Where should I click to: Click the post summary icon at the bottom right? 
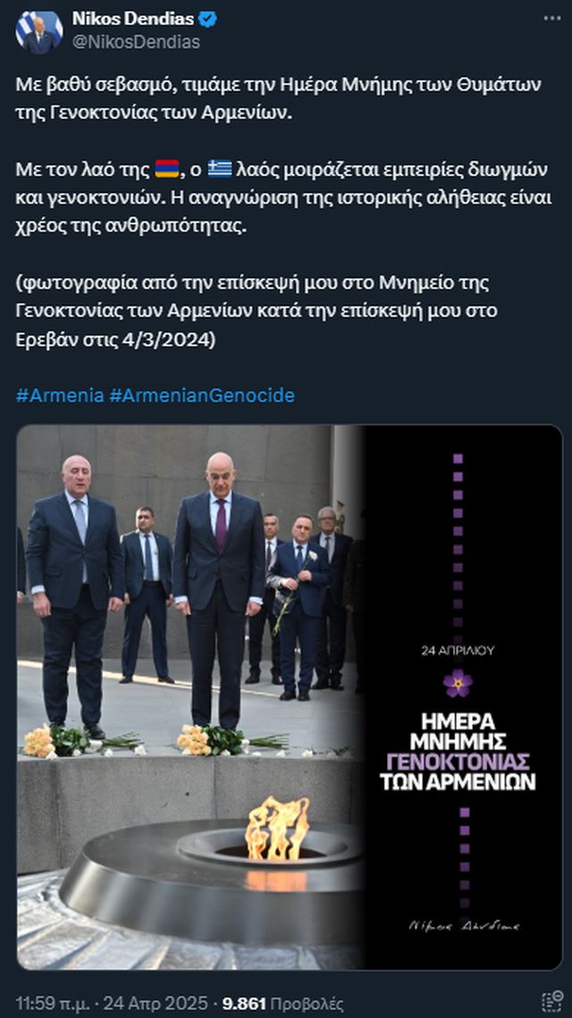tap(551, 1002)
